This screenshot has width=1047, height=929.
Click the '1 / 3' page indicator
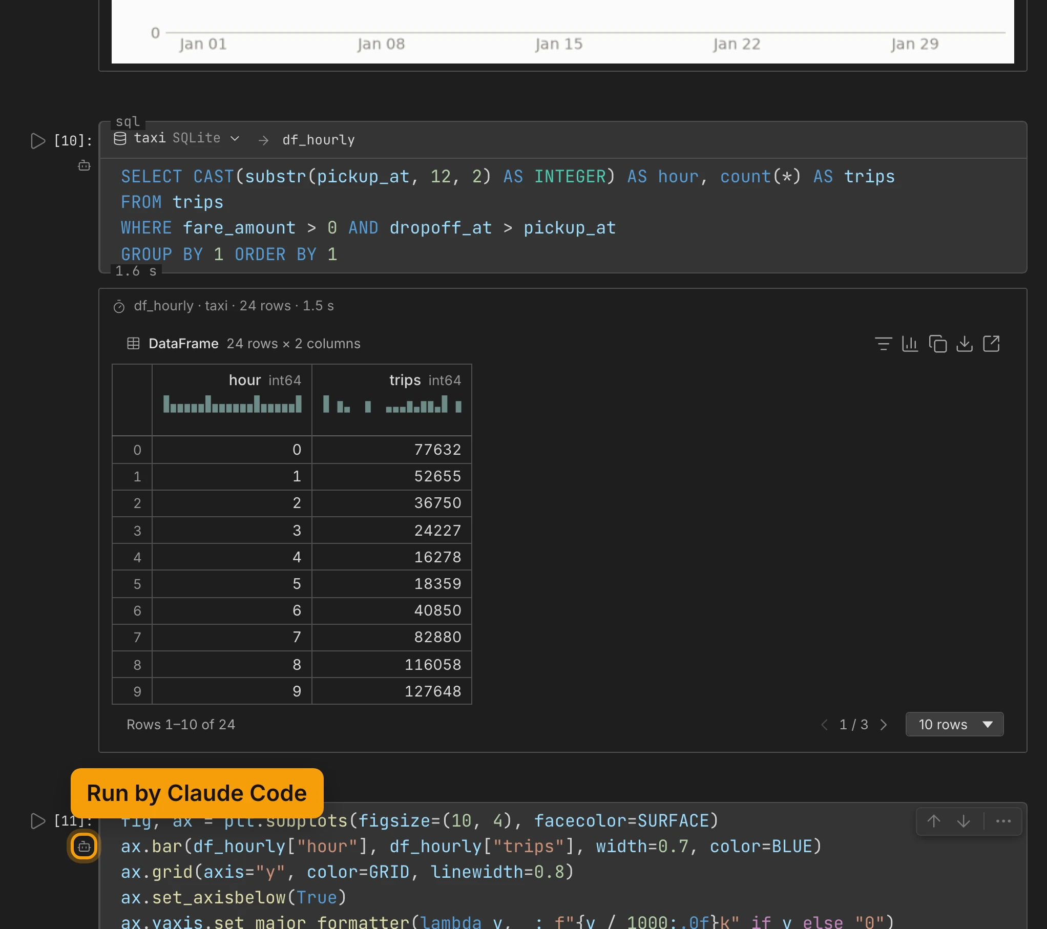853,724
